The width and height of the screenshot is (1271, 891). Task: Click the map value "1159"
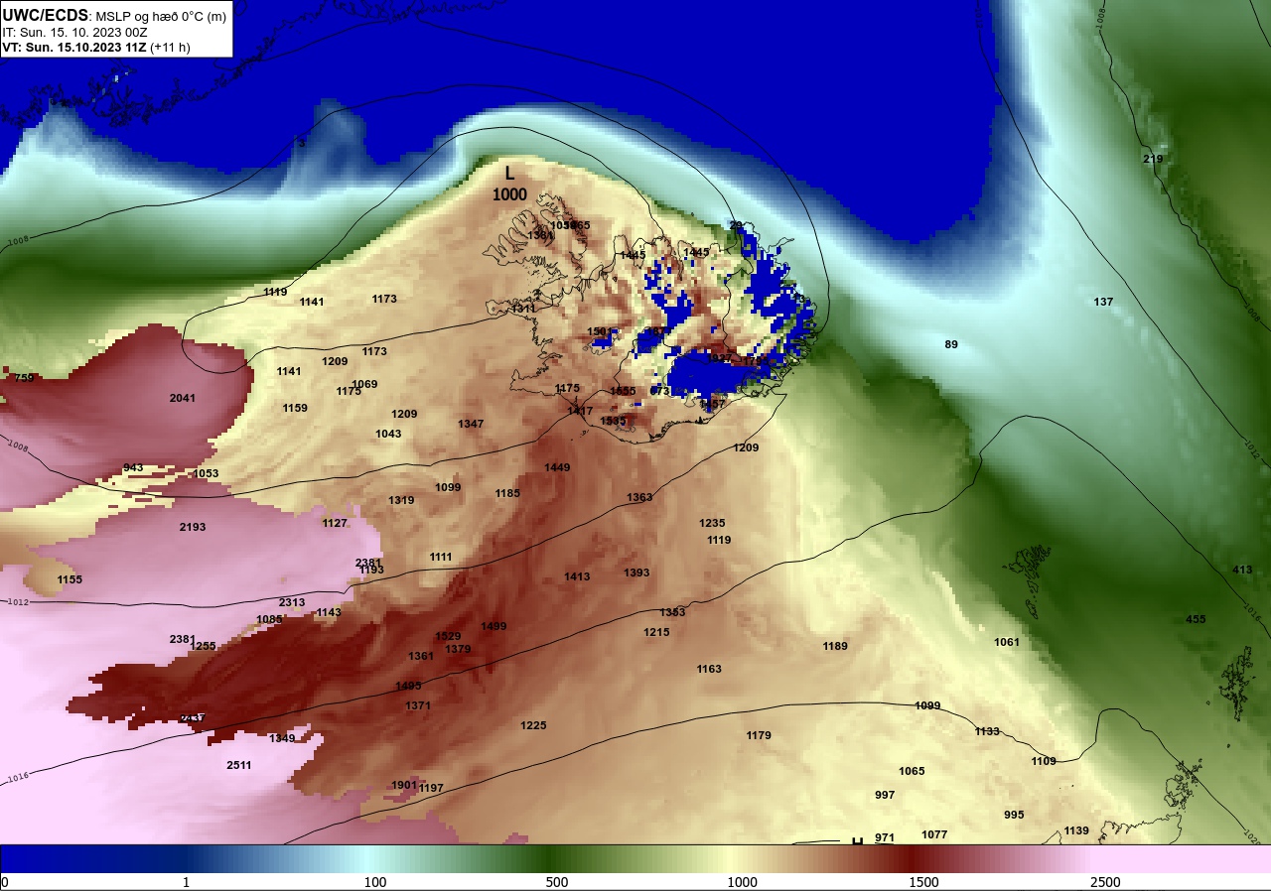pyautogui.click(x=295, y=408)
